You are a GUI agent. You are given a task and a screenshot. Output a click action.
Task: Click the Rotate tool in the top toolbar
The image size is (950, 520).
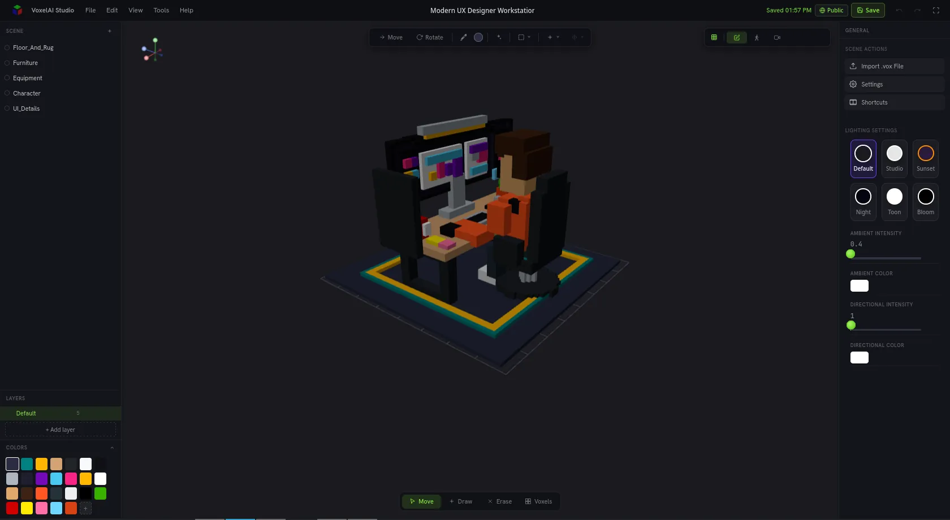(x=430, y=37)
